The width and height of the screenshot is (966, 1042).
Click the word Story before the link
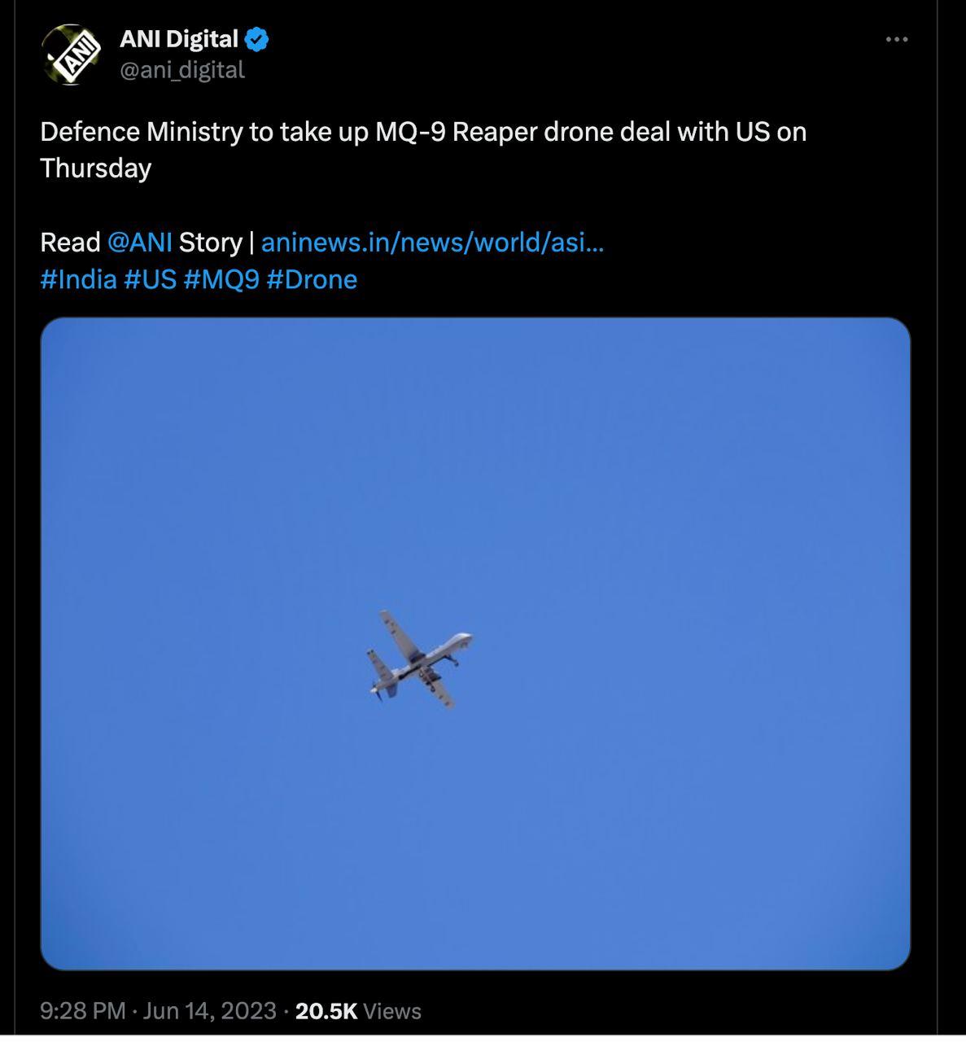click(x=210, y=243)
